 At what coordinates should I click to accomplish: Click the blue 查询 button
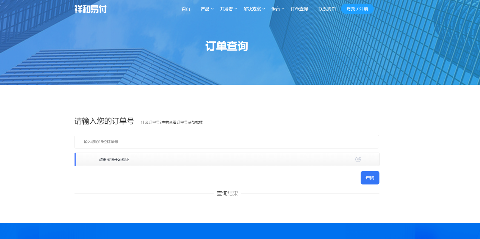[x=370, y=178]
